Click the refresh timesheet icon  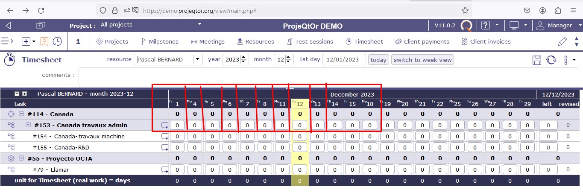pos(551,60)
